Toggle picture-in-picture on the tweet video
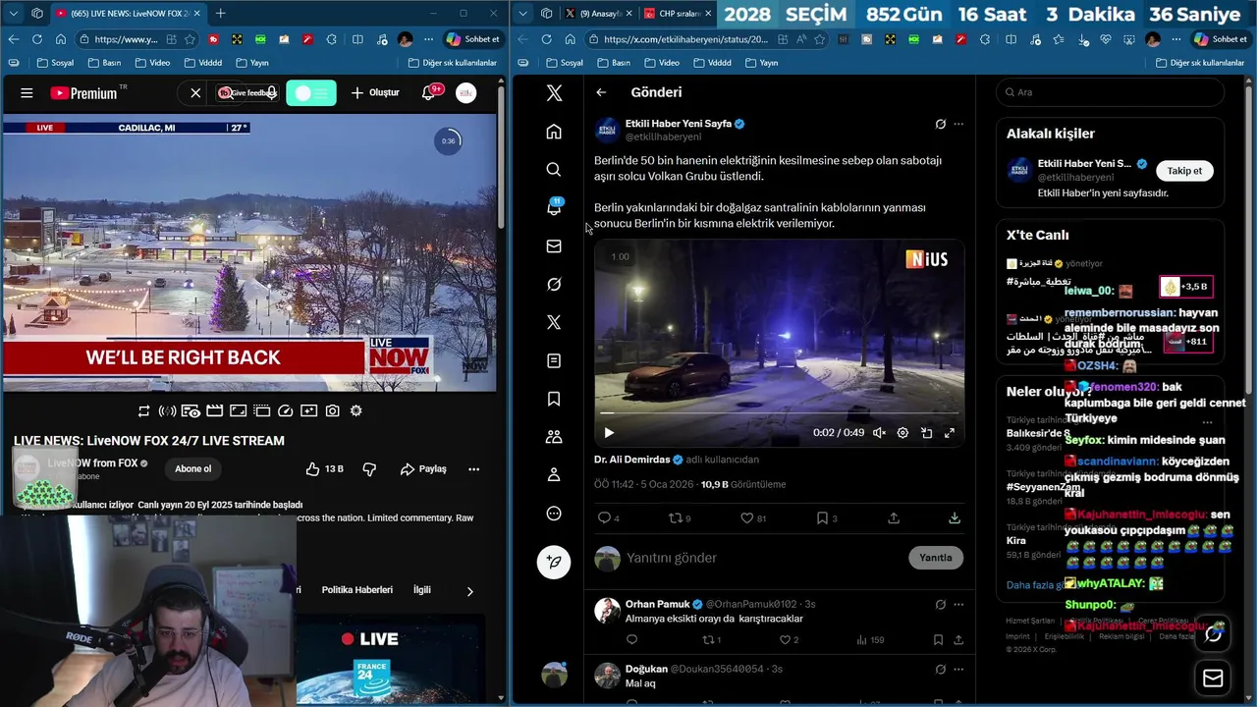1257x707 pixels. pyautogui.click(x=926, y=433)
